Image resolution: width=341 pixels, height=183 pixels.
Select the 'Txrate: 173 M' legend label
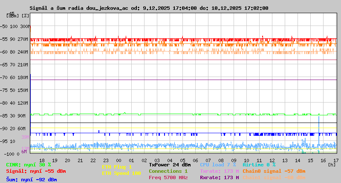point(220,171)
